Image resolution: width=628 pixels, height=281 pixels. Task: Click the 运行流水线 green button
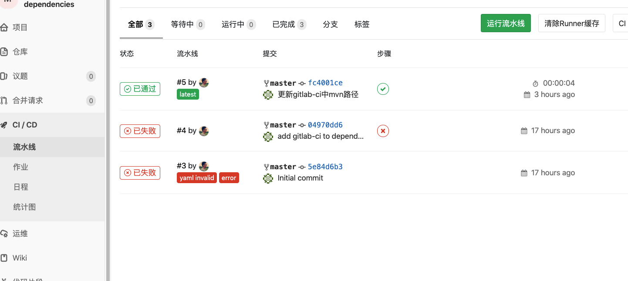click(506, 23)
